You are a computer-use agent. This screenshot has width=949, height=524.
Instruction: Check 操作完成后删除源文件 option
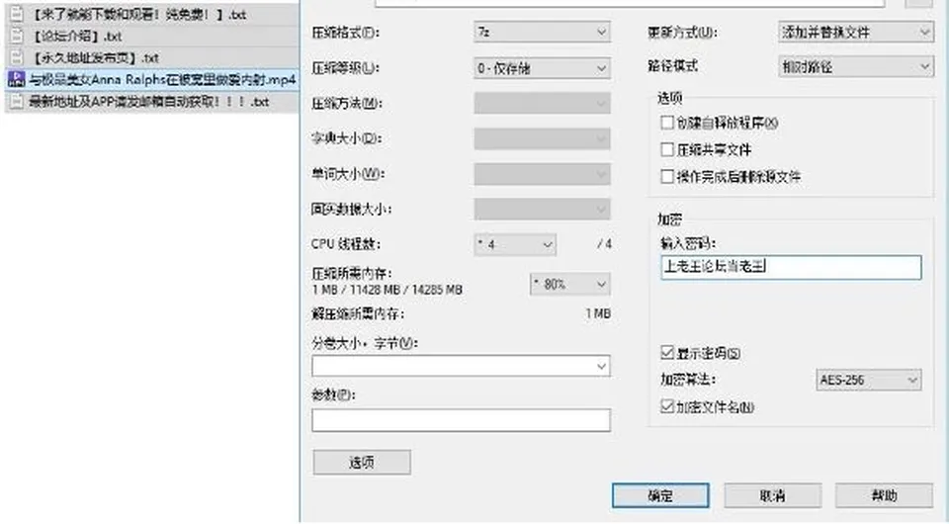(667, 177)
